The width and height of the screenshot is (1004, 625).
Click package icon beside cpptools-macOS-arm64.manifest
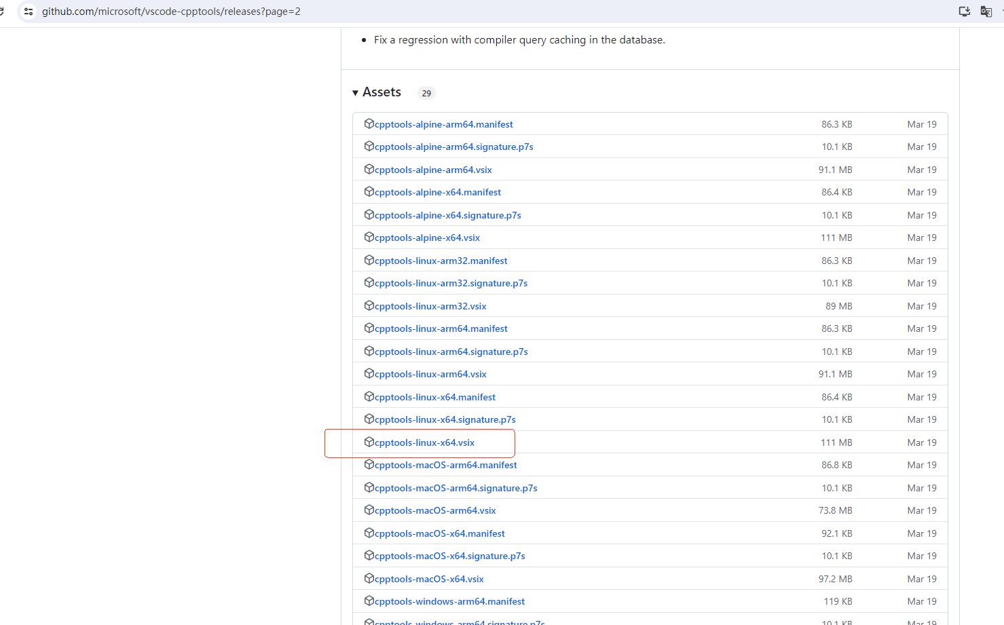(x=369, y=464)
